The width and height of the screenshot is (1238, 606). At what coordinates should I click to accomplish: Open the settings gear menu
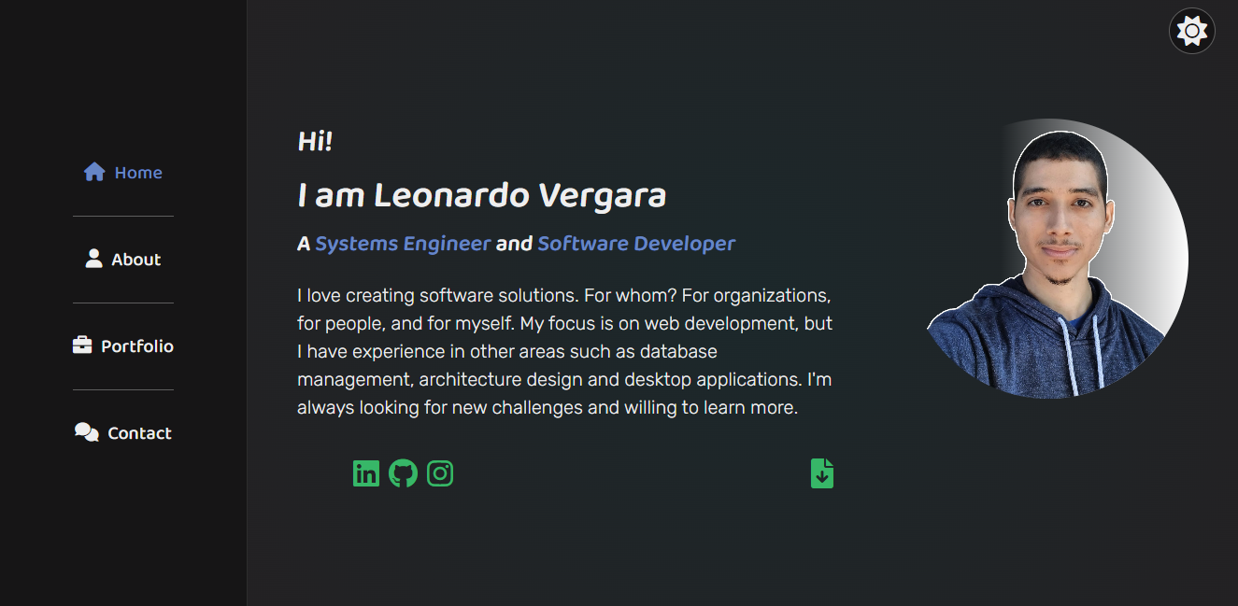click(x=1191, y=31)
